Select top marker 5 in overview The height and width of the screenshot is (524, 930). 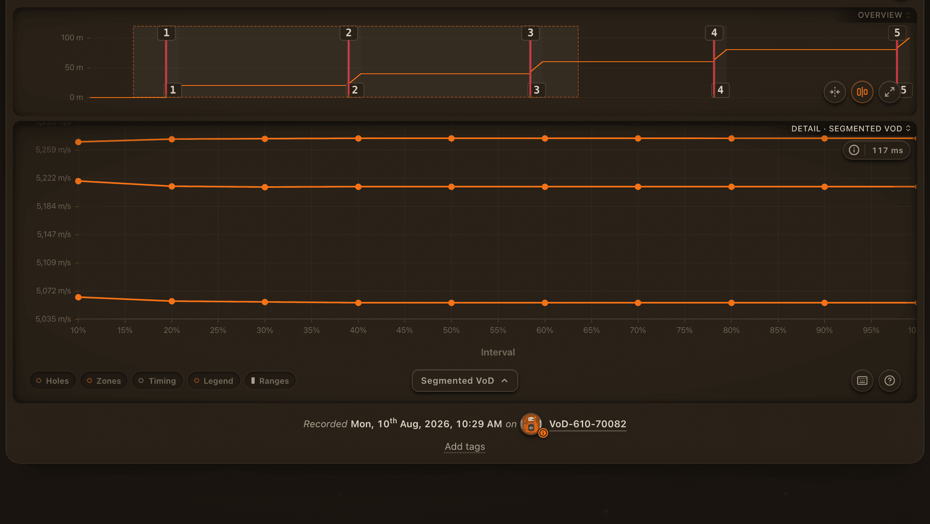[897, 33]
